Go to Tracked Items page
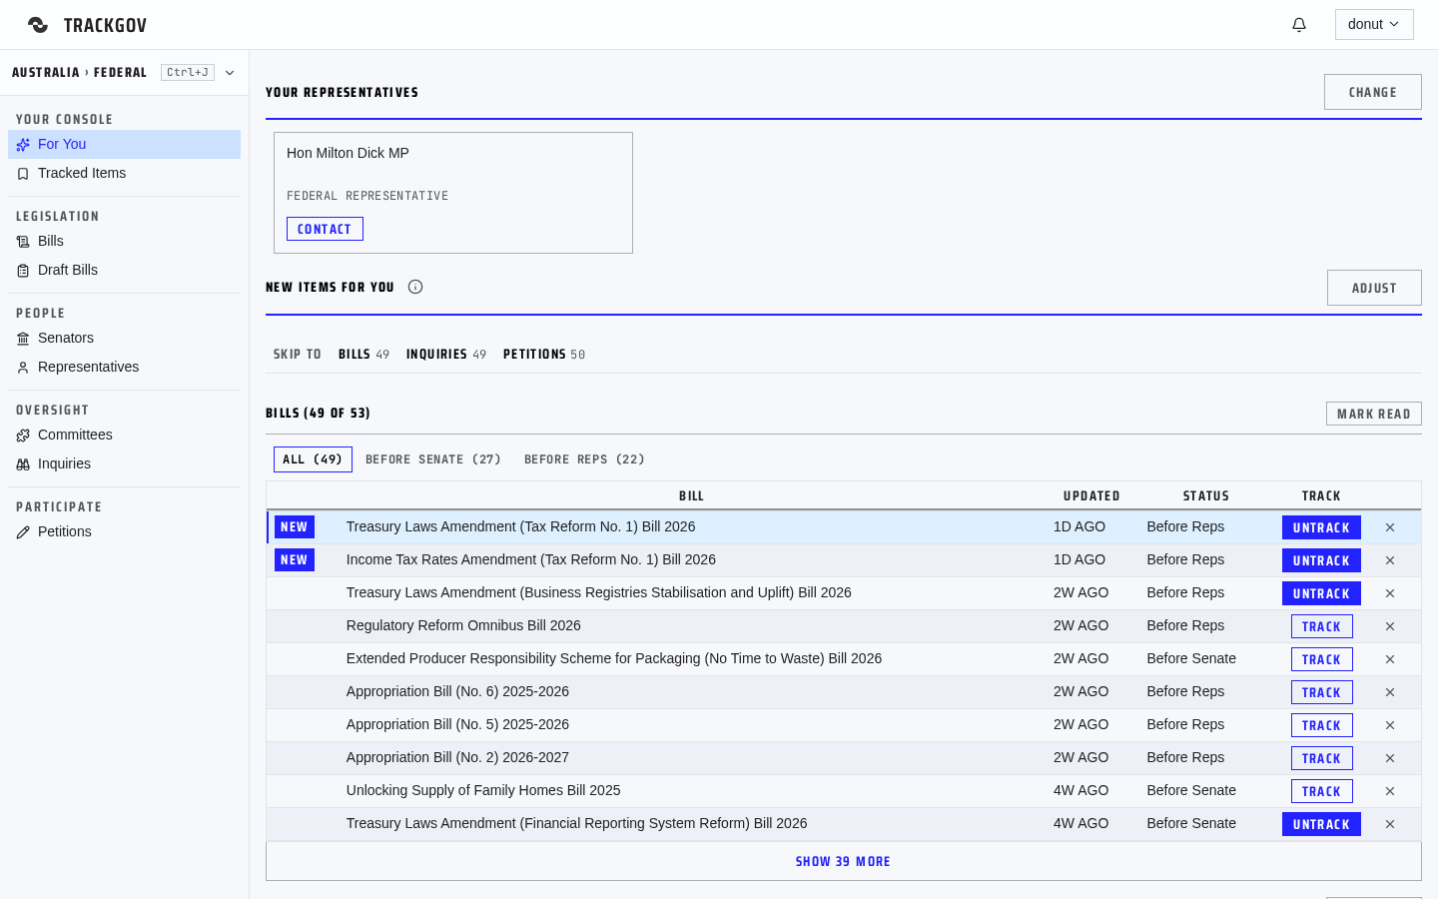Image resolution: width=1438 pixels, height=899 pixels. click(x=124, y=174)
